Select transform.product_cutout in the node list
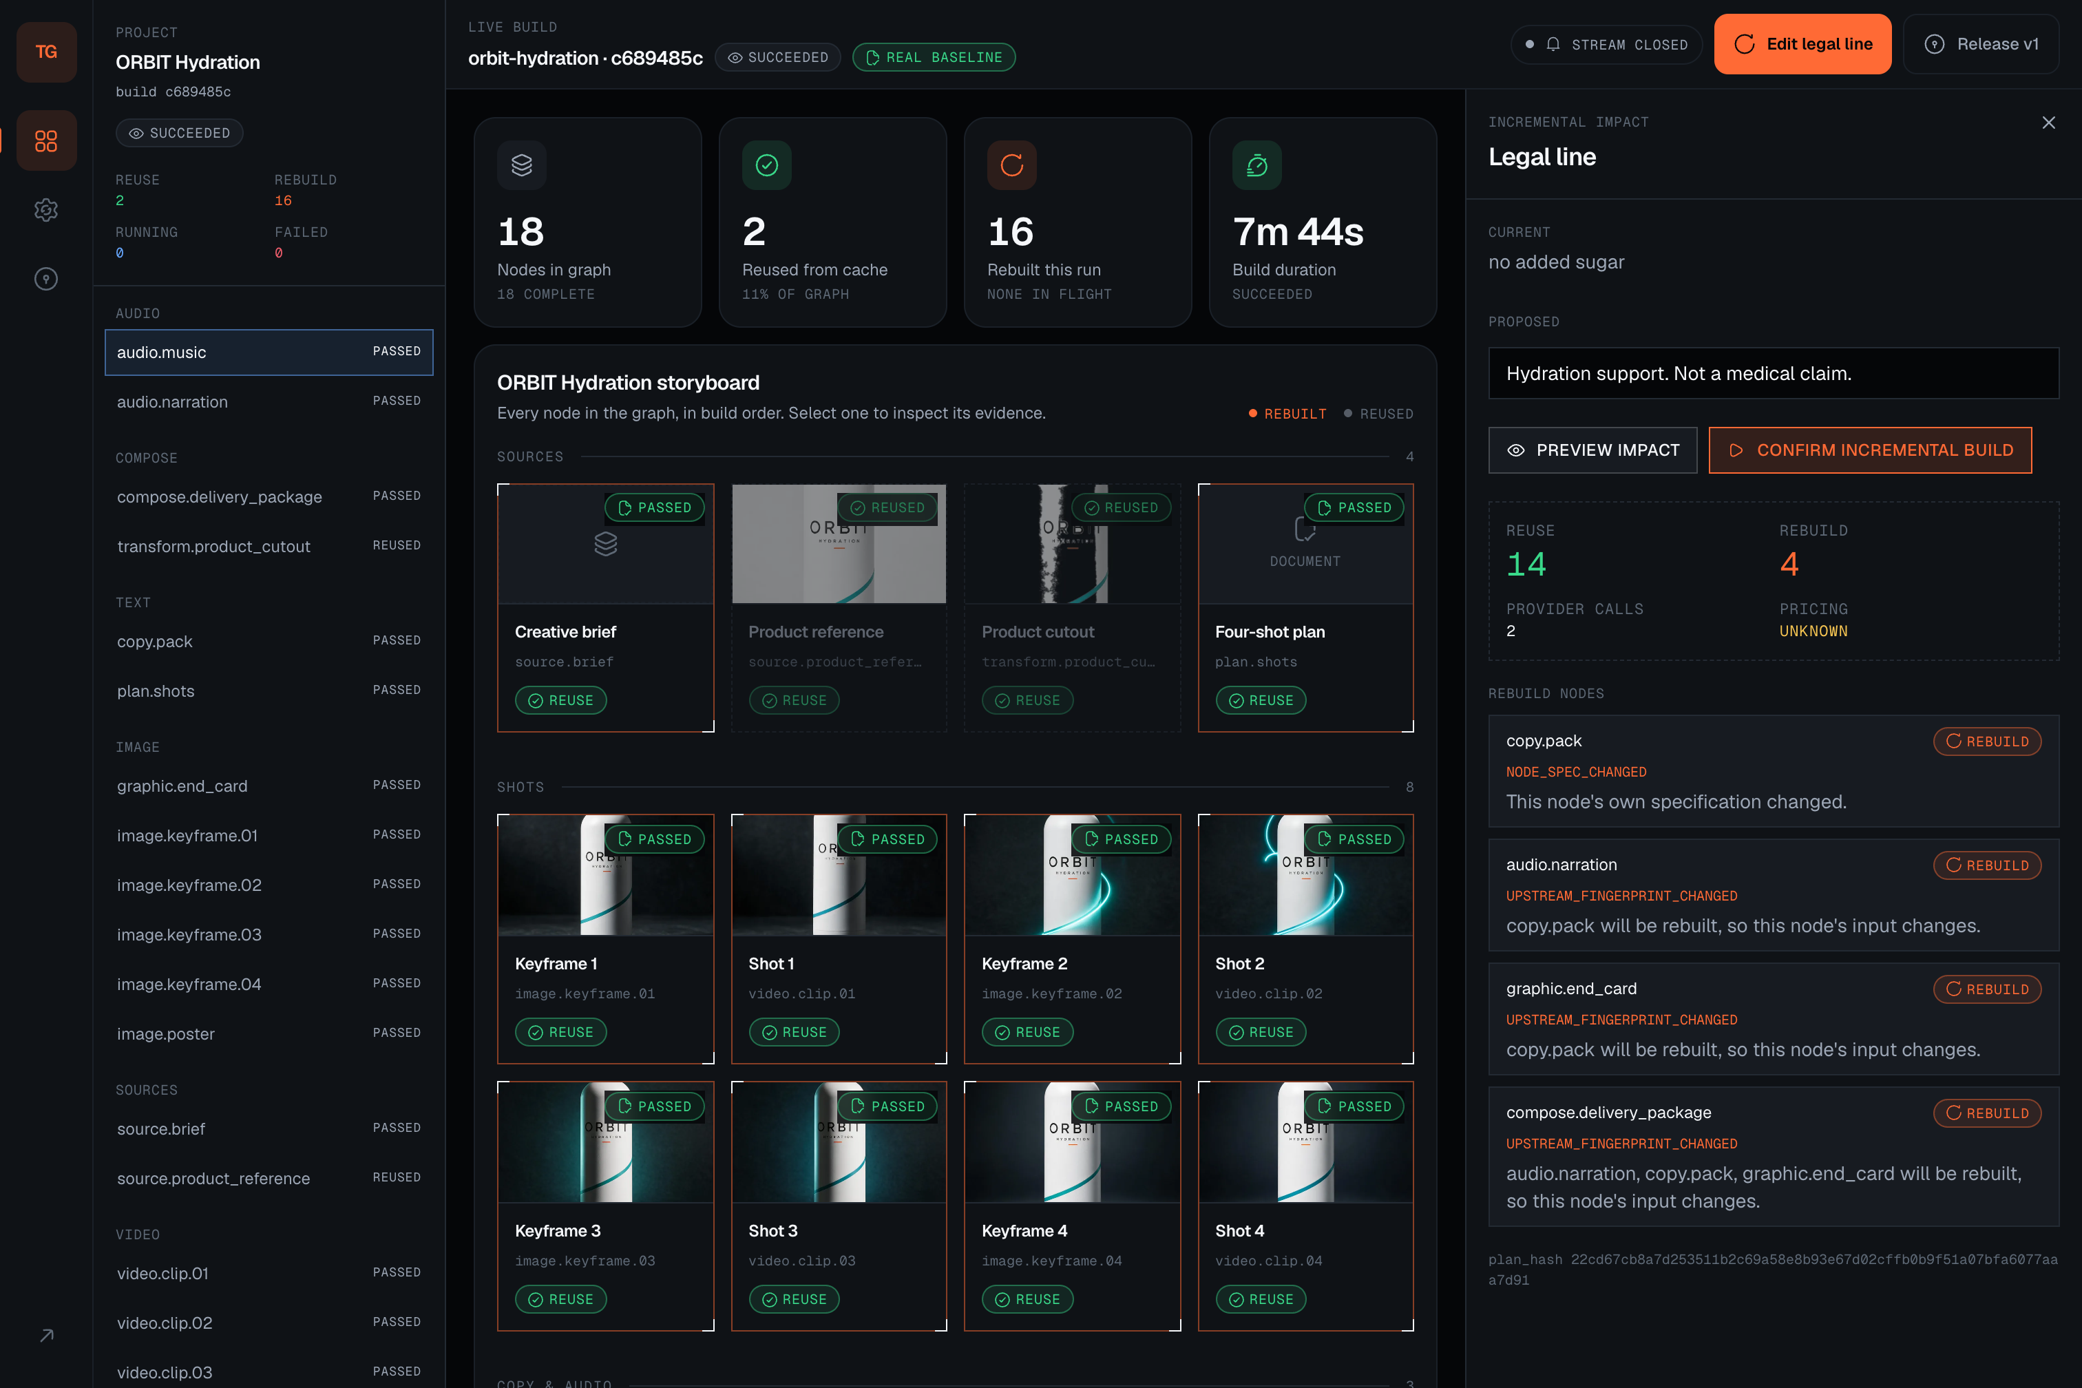This screenshot has height=1388, width=2082. [x=269, y=546]
